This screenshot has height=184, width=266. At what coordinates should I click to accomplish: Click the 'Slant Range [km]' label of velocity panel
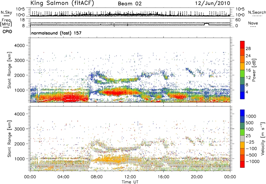(9, 138)
